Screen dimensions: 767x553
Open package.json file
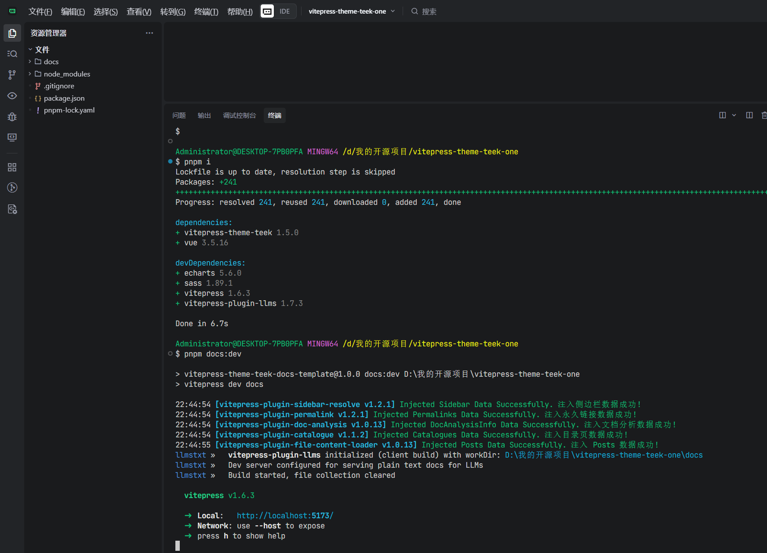(64, 98)
